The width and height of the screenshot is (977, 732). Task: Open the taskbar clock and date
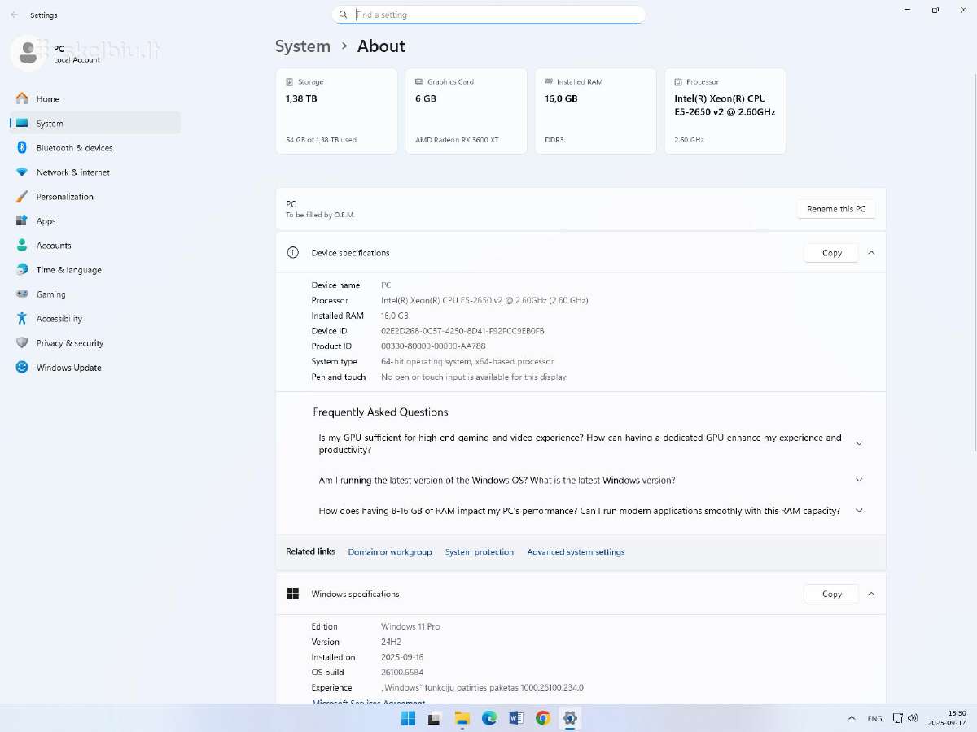point(949,718)
